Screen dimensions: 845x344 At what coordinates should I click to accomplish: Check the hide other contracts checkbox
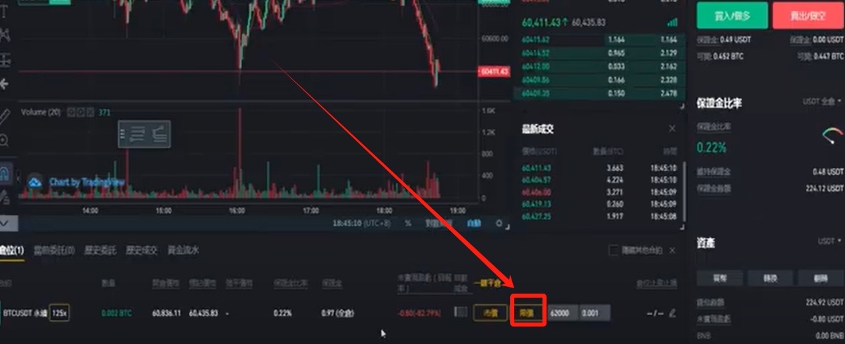tap(613, 251)
